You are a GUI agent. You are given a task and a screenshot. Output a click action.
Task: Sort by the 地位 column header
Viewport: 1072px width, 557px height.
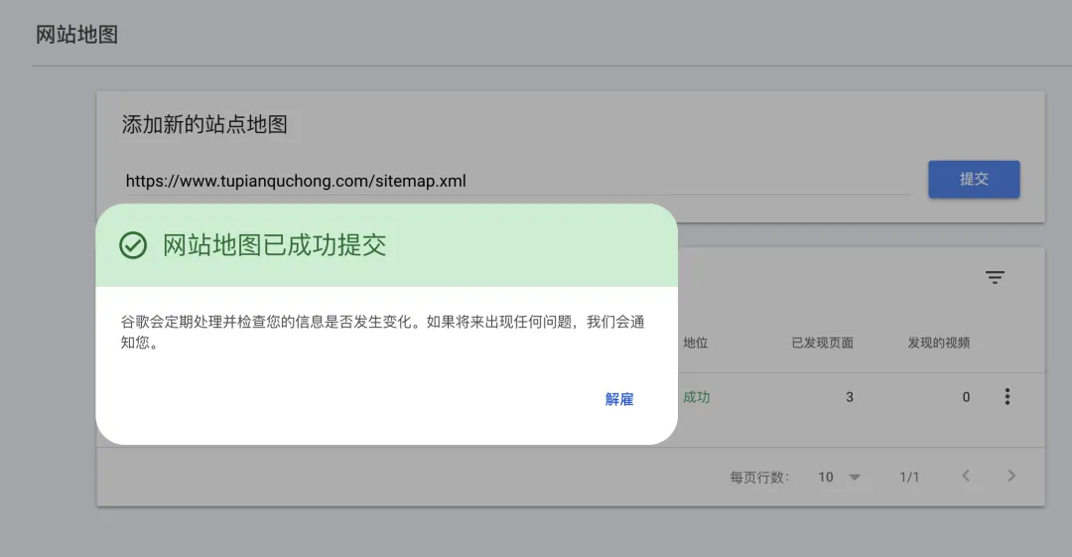[x=695, y=343]
